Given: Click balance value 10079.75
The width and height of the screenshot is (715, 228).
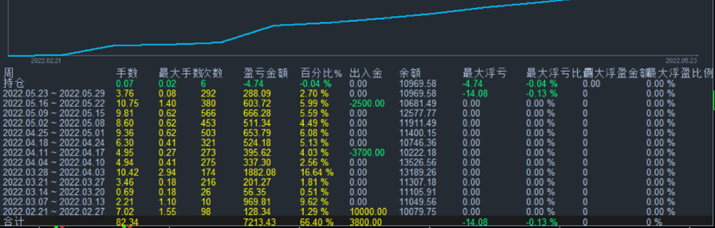Looking at the screenshot, I should pos(417,212).
